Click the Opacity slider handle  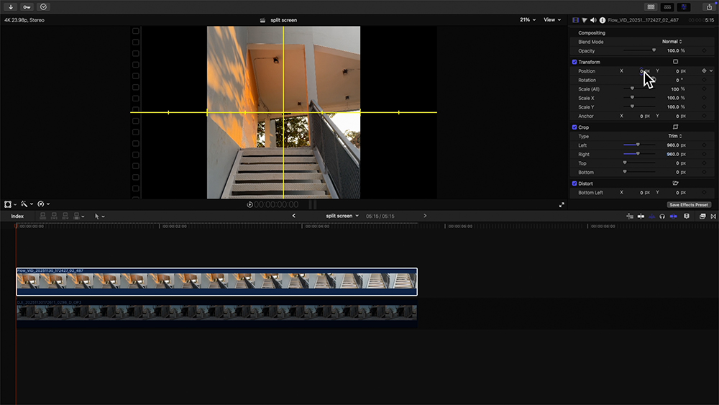point(654,51)
